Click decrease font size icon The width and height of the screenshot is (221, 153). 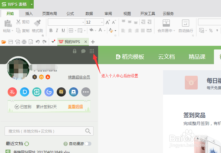point(114,22)
